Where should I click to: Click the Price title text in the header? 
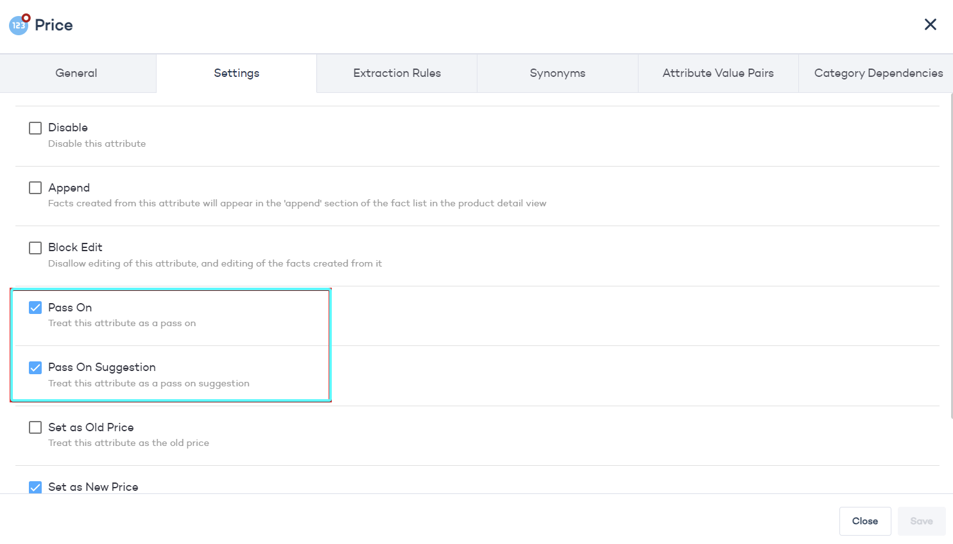(54, 25)
